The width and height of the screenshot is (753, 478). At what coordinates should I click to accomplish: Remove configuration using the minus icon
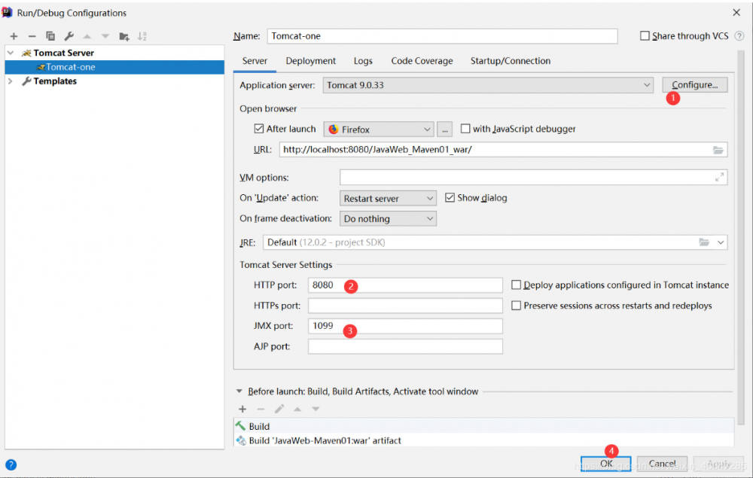click(32, 36)
